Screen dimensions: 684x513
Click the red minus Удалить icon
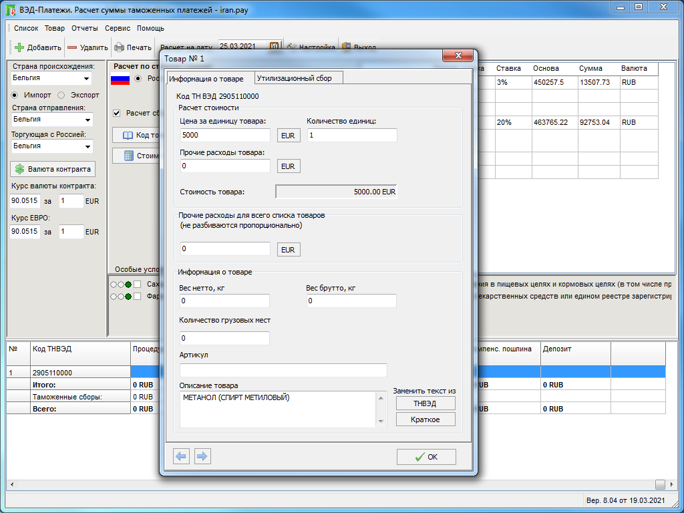pos(72,47)
